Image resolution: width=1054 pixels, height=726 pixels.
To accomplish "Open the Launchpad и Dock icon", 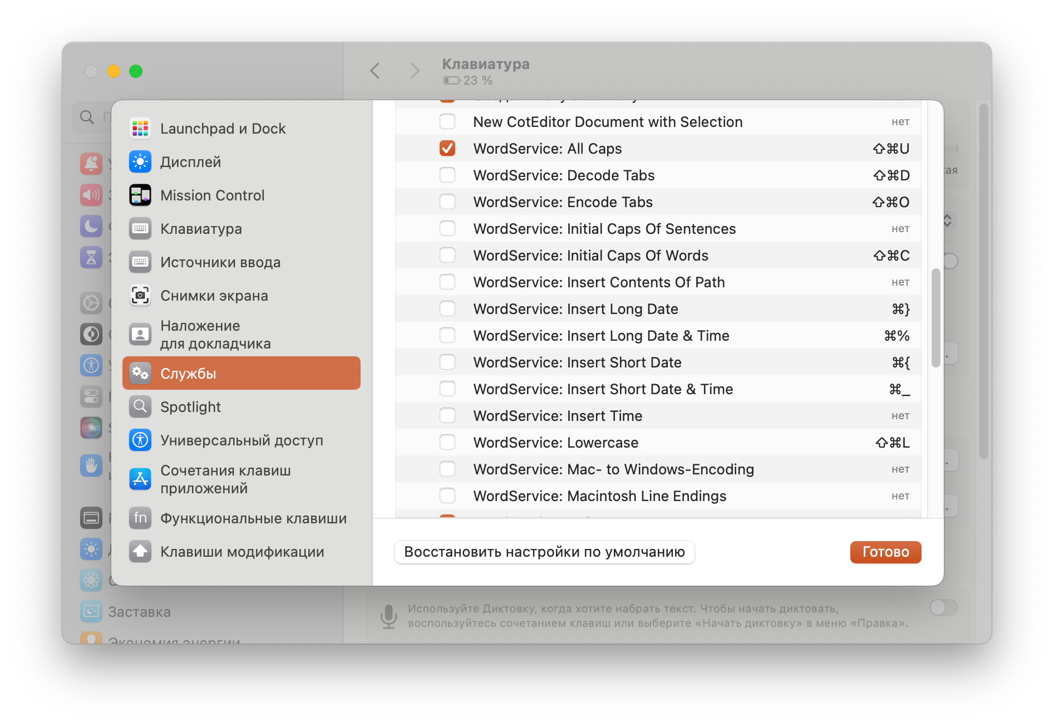I will click(140, 129).
